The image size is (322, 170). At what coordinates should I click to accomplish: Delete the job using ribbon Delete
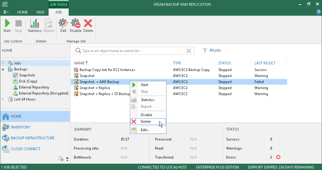point(88,26)
